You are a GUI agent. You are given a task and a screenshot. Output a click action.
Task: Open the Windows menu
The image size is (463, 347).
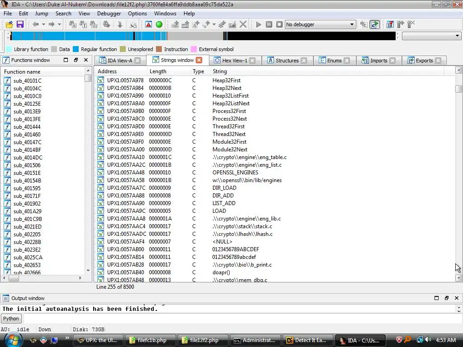pyautogui.click(x=165, y=14)
